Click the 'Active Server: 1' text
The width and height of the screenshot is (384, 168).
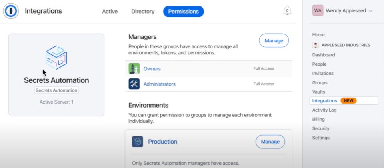(56, 102)
